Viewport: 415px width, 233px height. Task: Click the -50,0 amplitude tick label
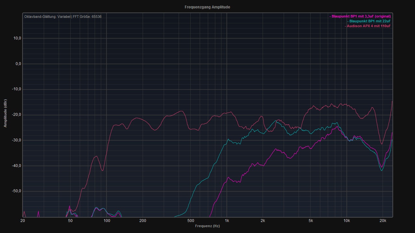point(17,191)
